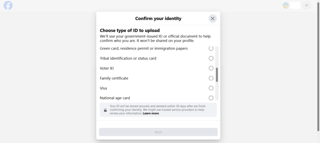320x143 pixels.
Task: Click the profile name box beside the avatar
Action: click(295, 5)
